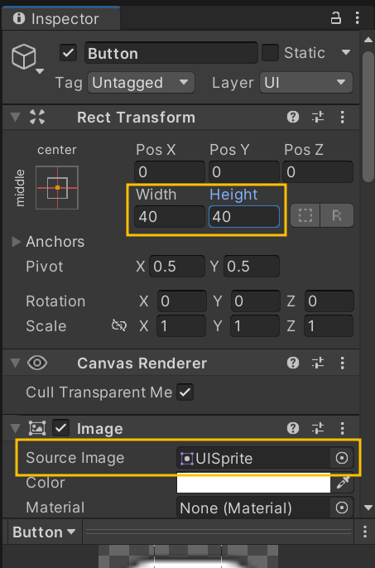Expand the Anchors foldout arrow
The image size is (375, 568).
16,242
